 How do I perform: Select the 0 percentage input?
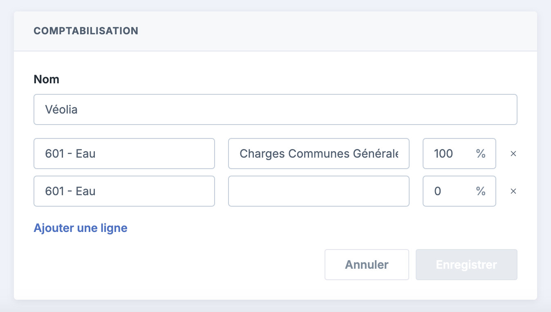tap(459, 191)
